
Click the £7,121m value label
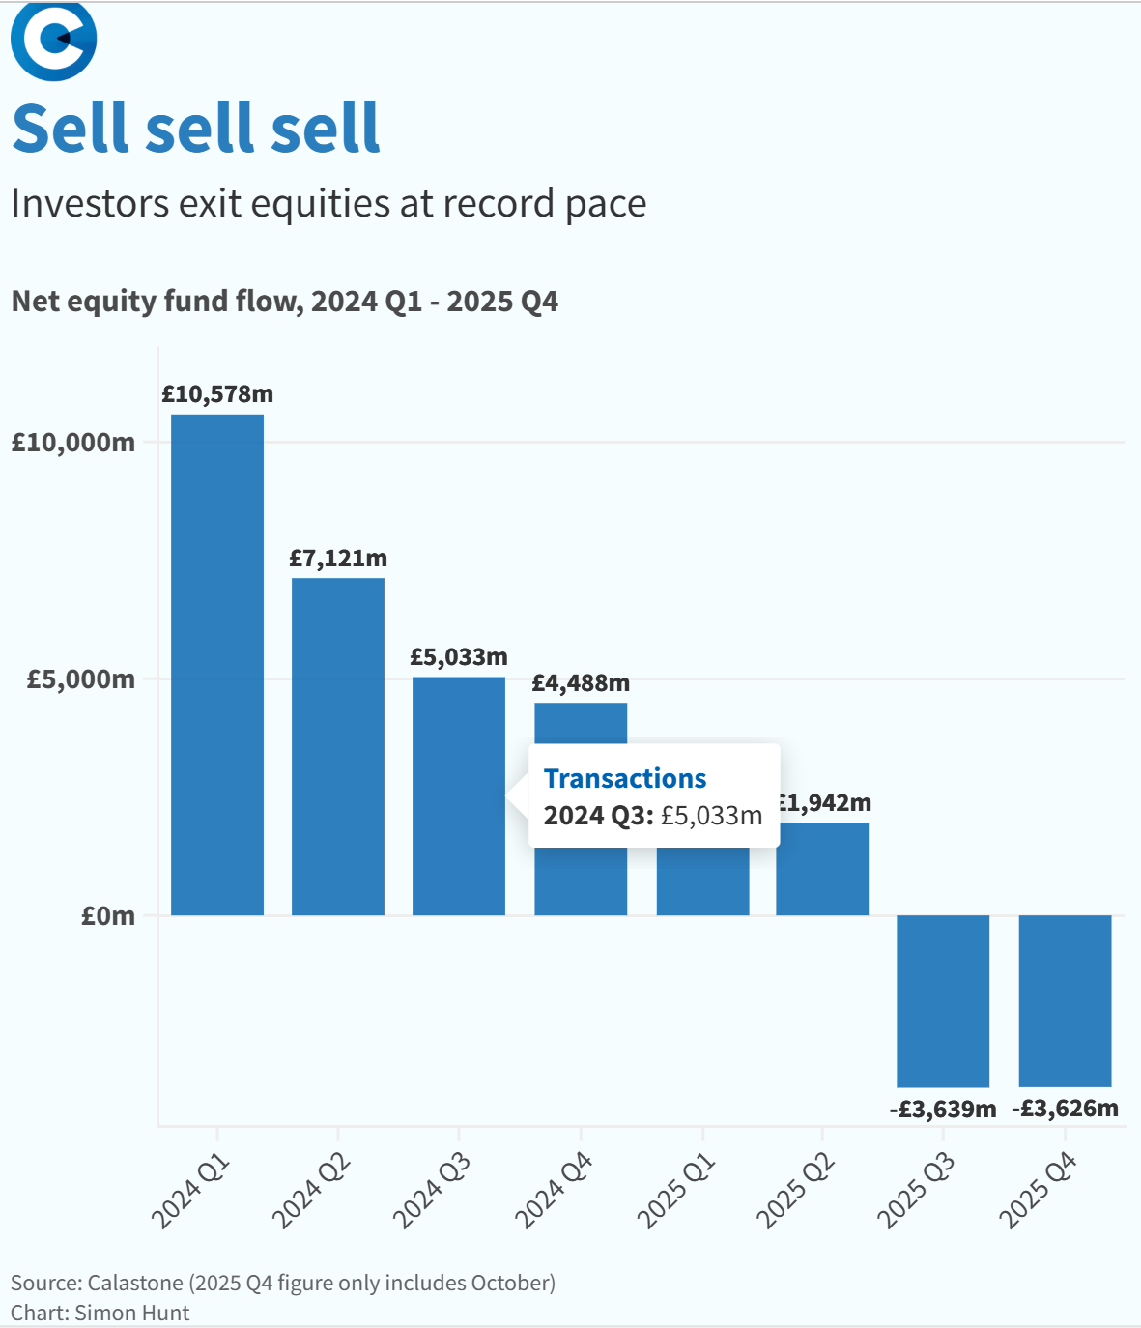[338, 559]
